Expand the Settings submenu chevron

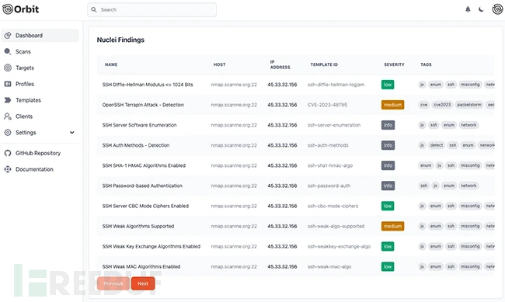click(x=72, y=132)
